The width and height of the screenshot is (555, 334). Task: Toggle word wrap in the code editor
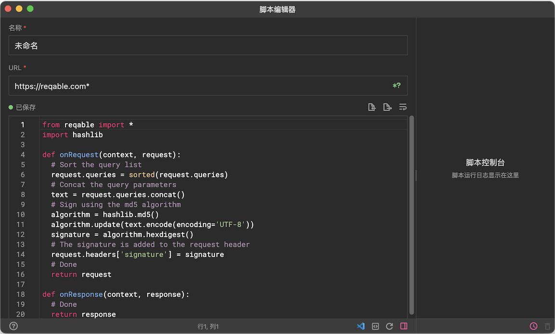(403, 107)
